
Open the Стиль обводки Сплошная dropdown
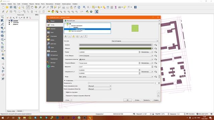(x=116, y=56)
